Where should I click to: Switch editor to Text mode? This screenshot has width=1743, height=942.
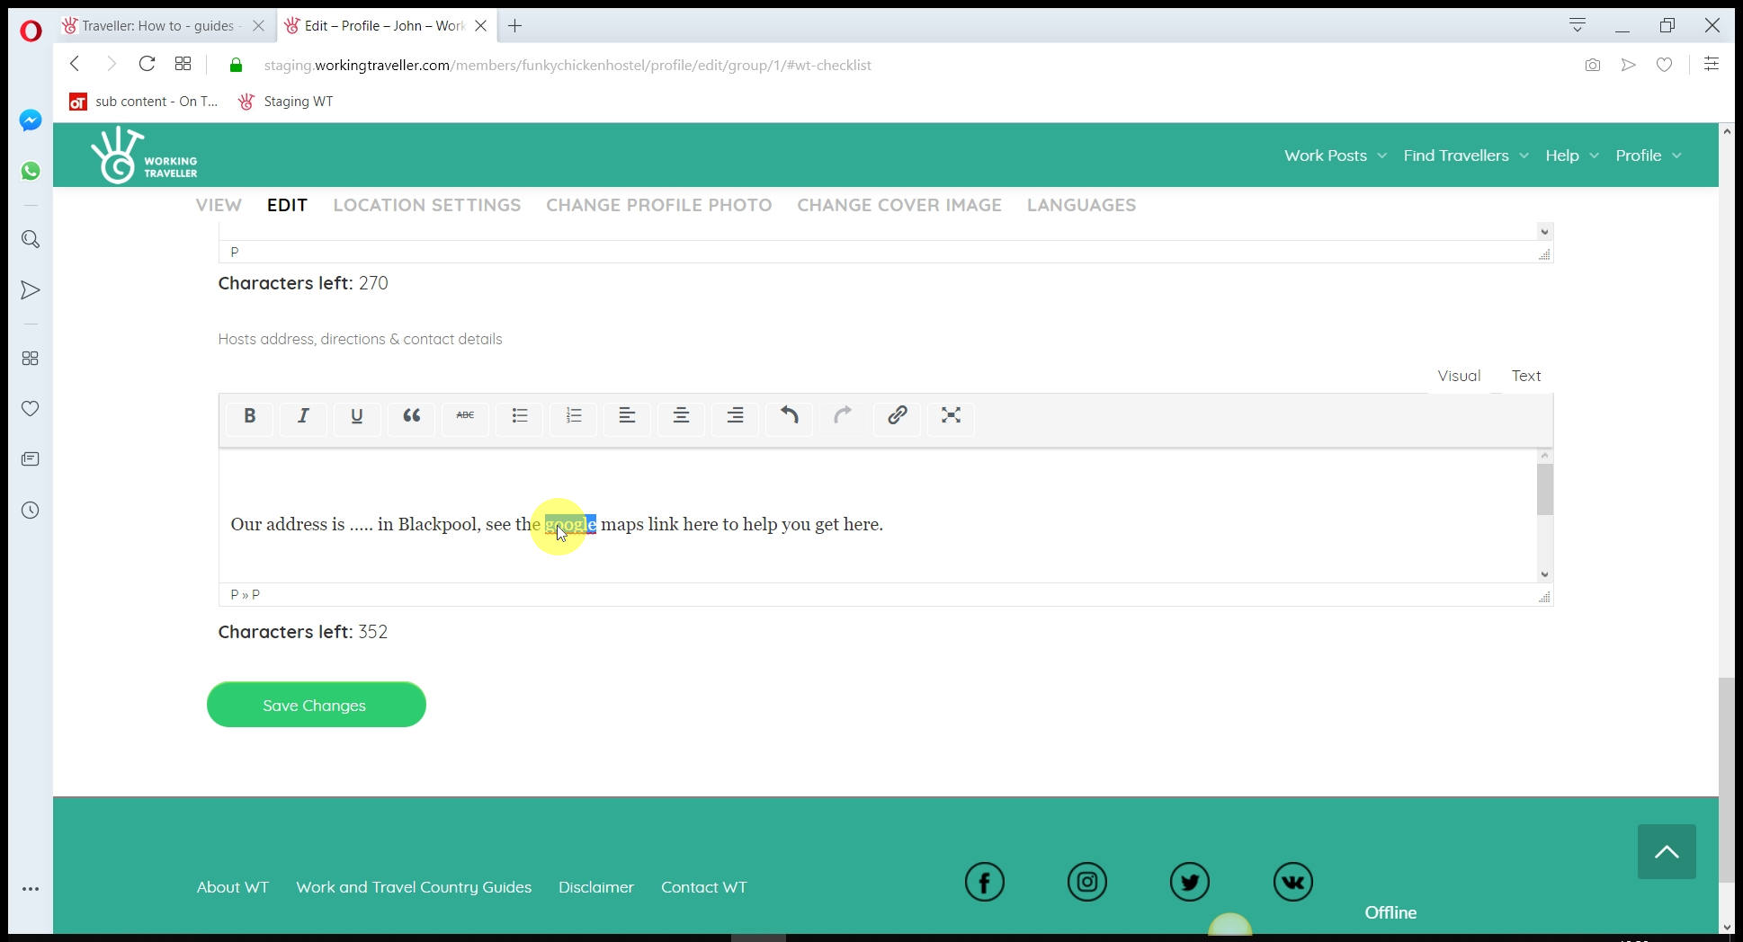coord(1525,376)
